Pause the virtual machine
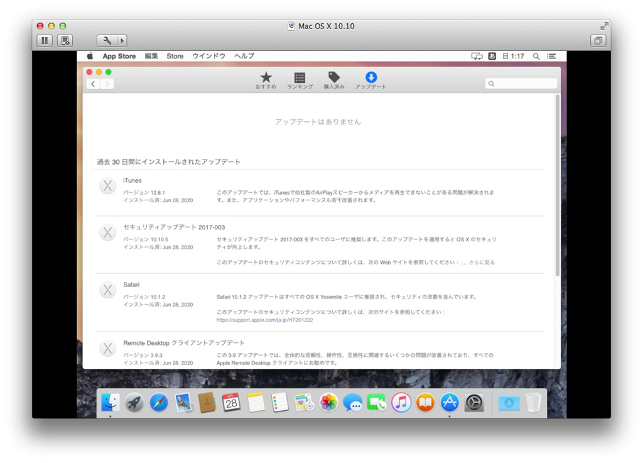Viewport: 643px width, 463px height. (x=45, y=41)
